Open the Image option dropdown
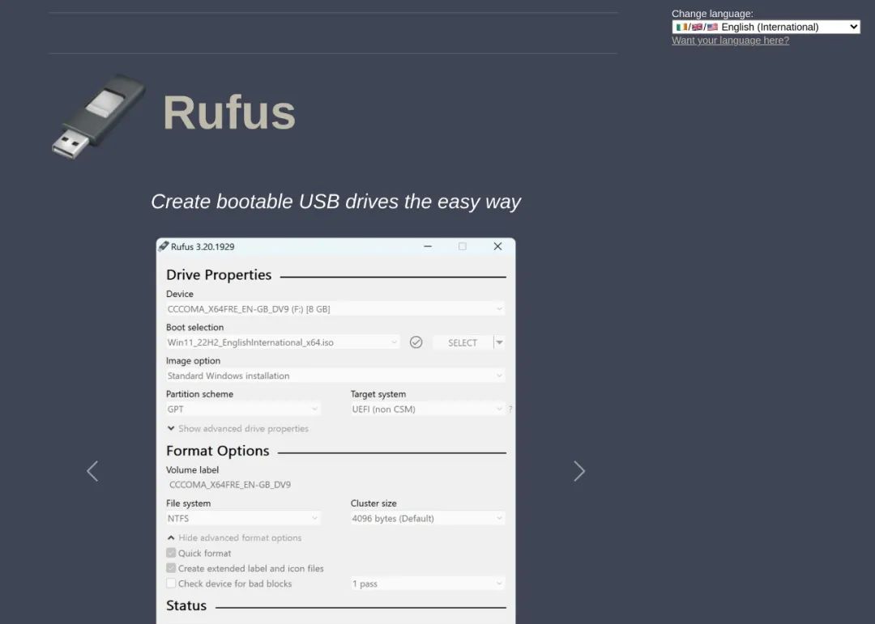 335,376
